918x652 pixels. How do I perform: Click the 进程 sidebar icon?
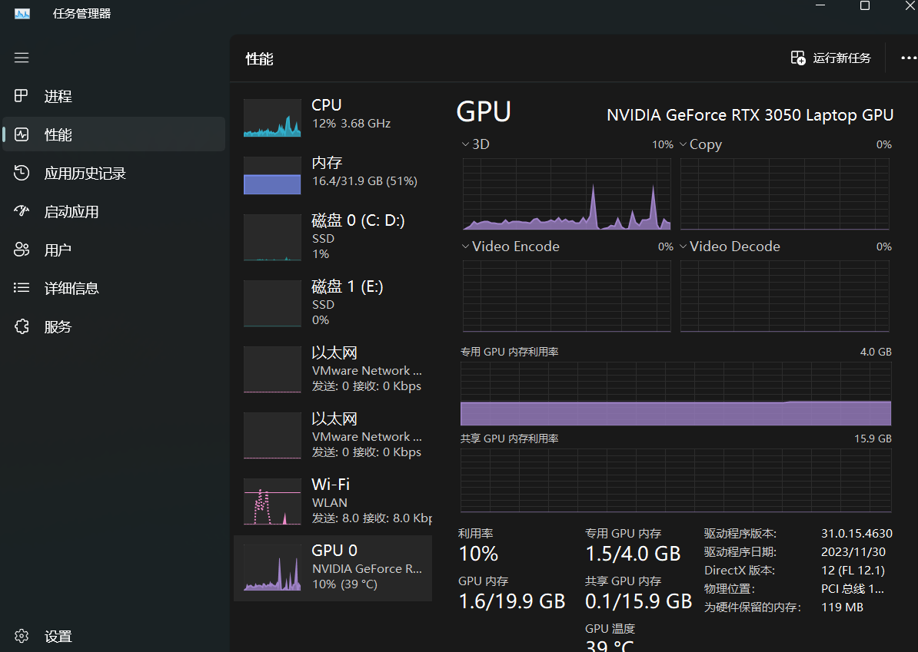(x=21, y=95)
